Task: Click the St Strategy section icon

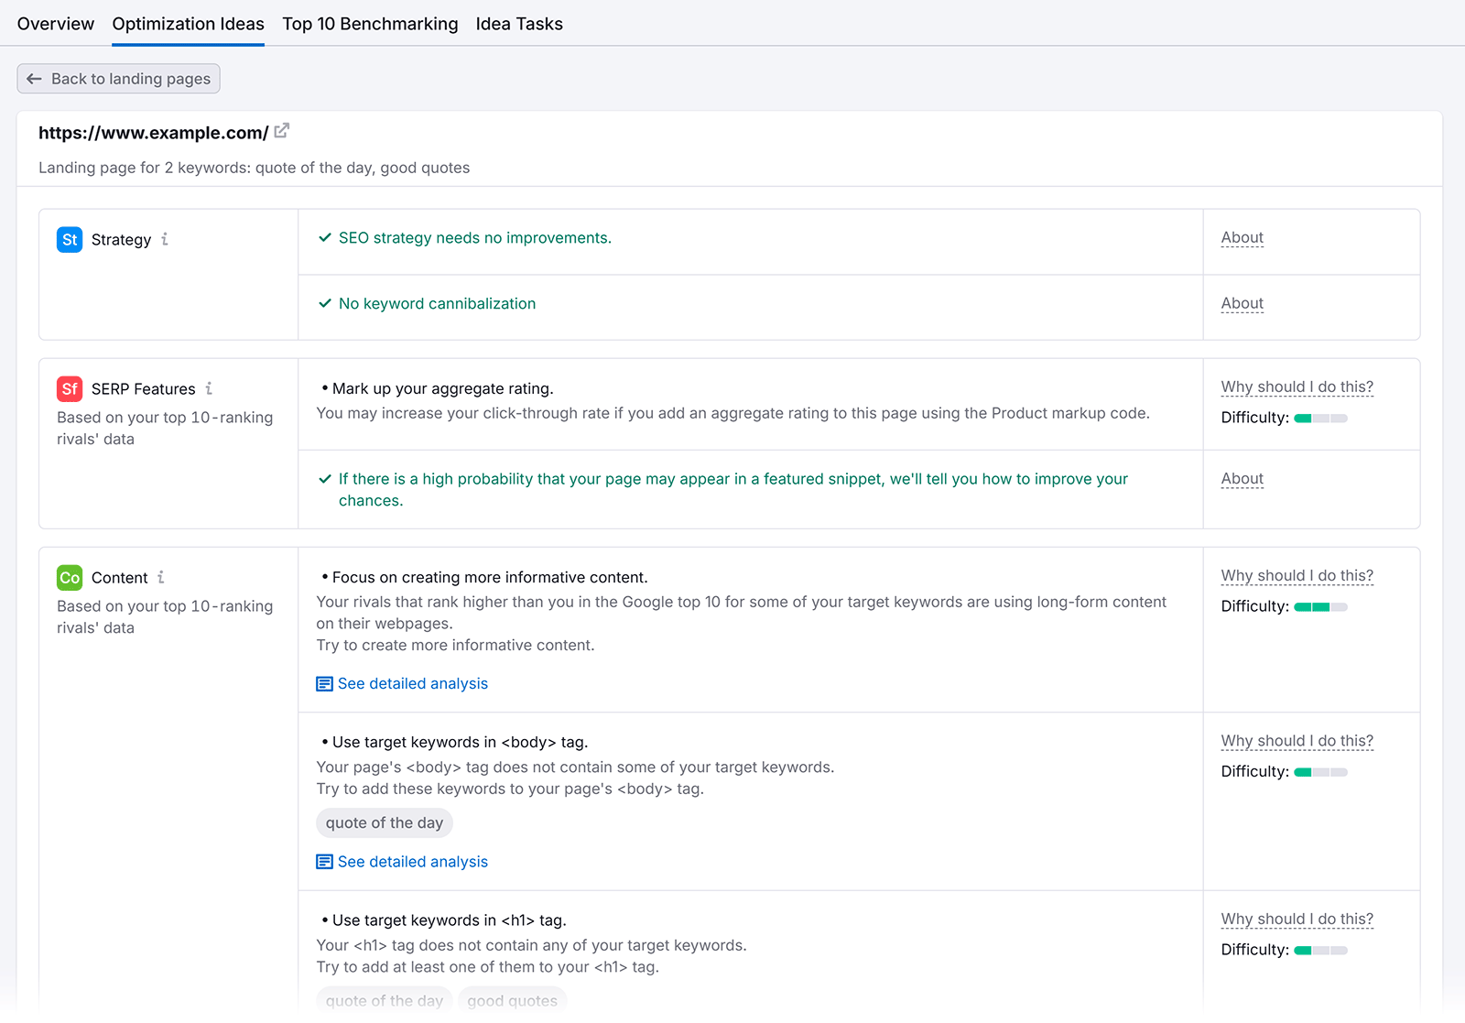Action: pos(69,239)
